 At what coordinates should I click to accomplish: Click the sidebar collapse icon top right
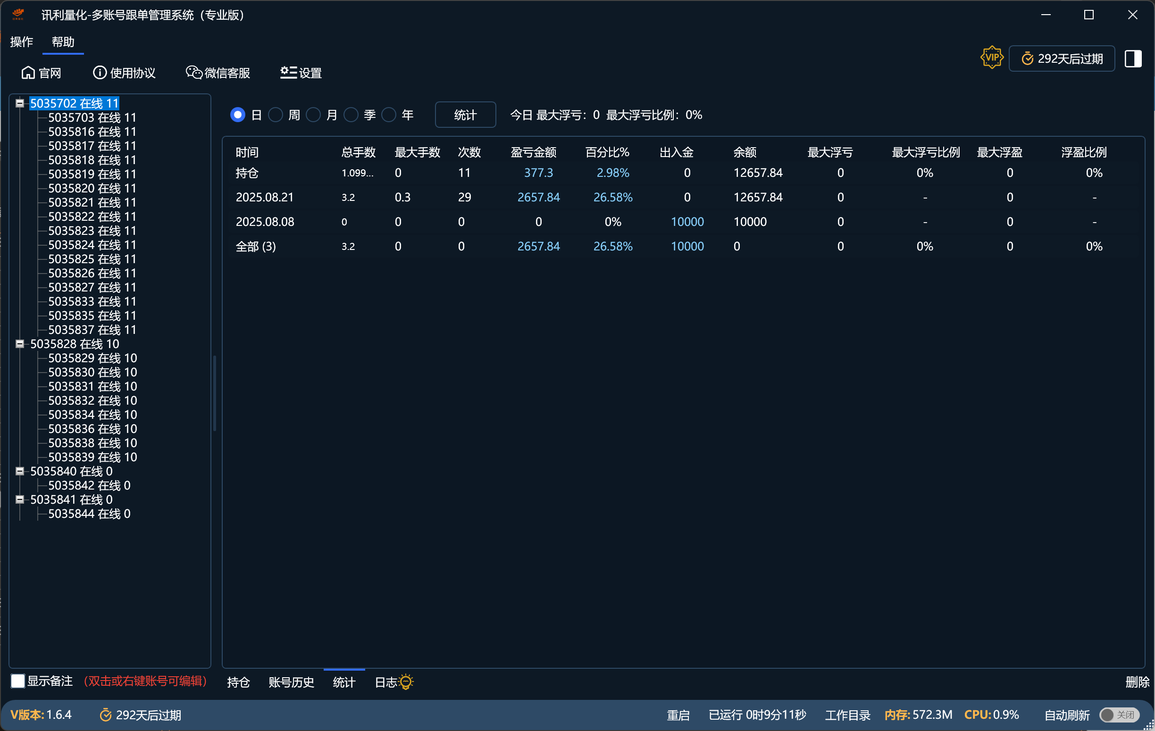click(x=1134, y=58)
